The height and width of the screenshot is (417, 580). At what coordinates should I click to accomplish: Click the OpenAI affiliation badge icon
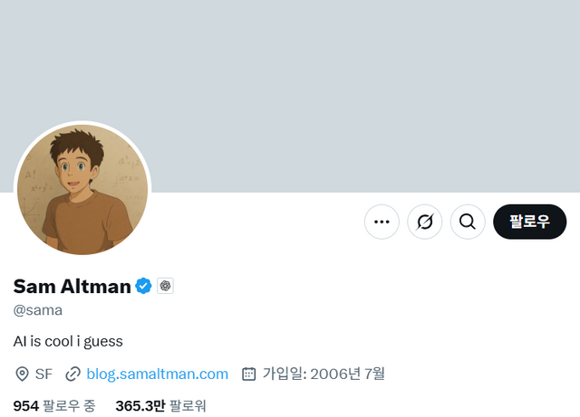[x=165, y=287]
